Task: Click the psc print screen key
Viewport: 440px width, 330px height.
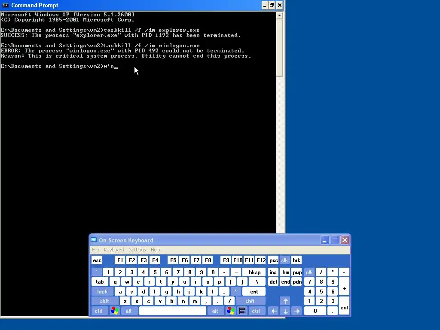Action: point(274,260)
